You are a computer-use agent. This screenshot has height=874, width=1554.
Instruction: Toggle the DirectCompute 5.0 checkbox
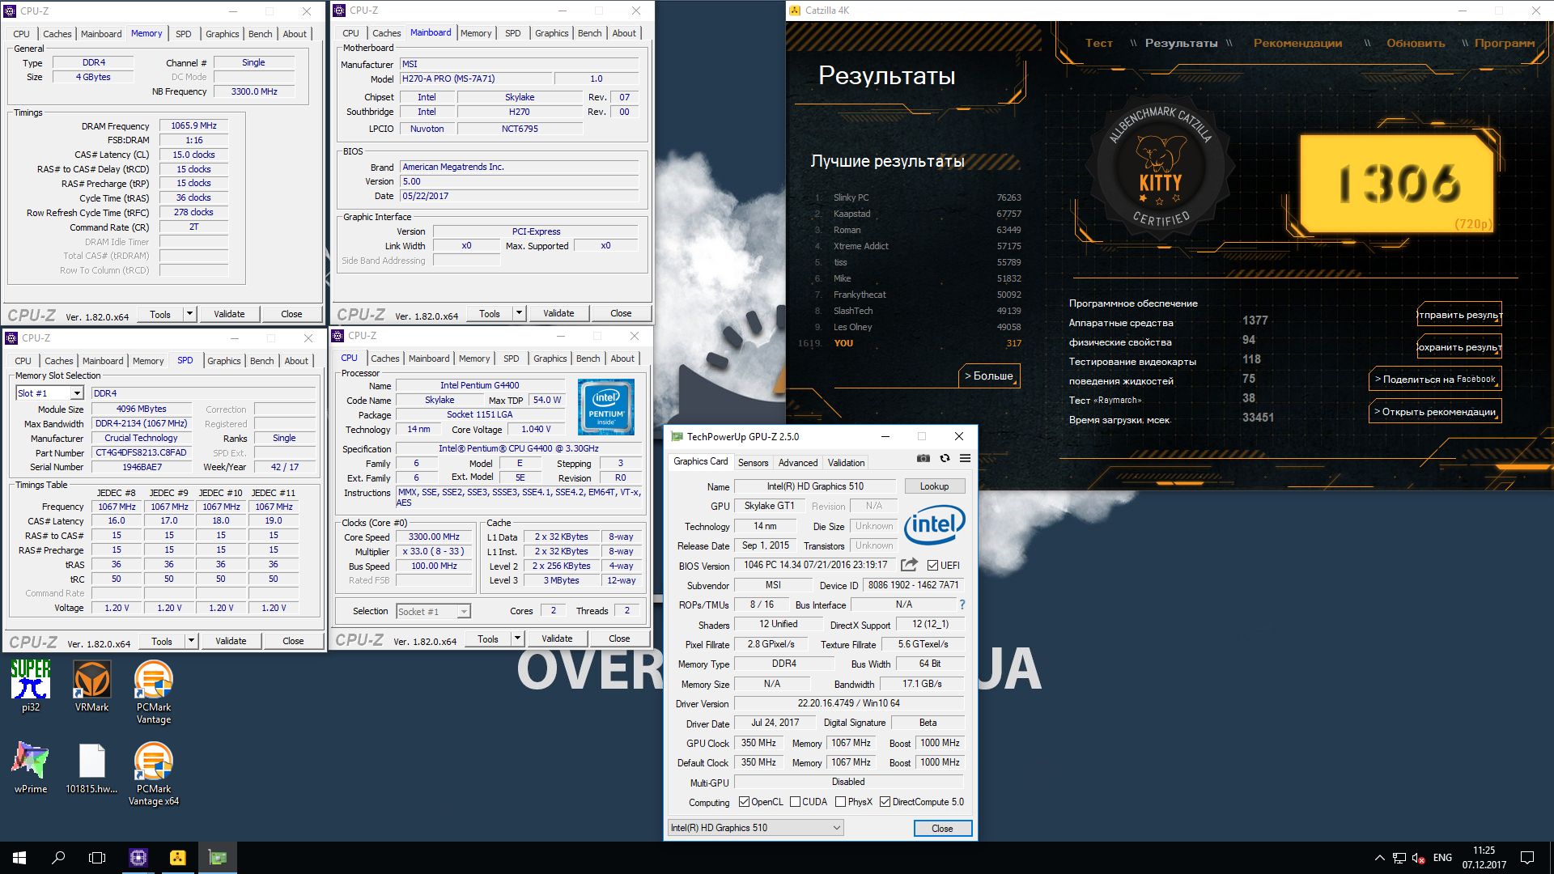(885, 802)
